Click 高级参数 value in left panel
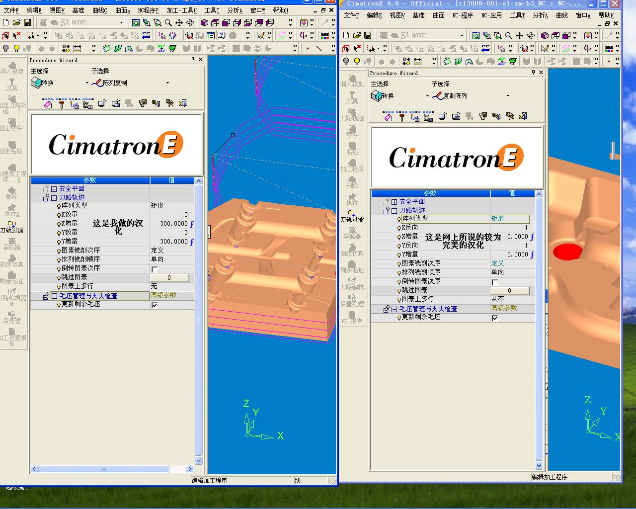636x509 pixels. tap(163, 295)
